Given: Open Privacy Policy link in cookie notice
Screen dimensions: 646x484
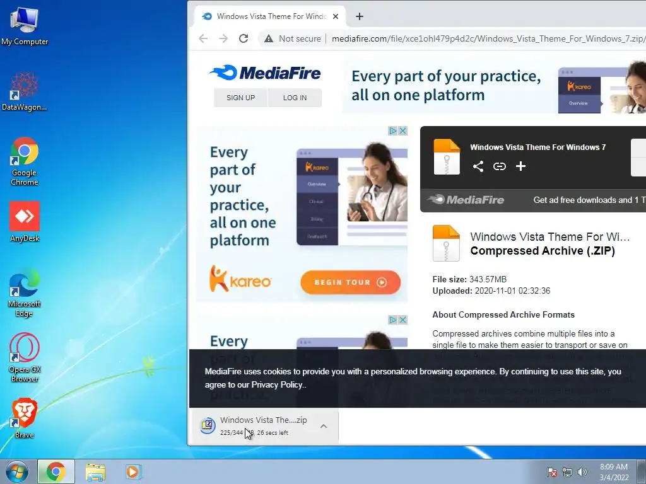Looking at the screenshot, I should [x=278, y=385].
